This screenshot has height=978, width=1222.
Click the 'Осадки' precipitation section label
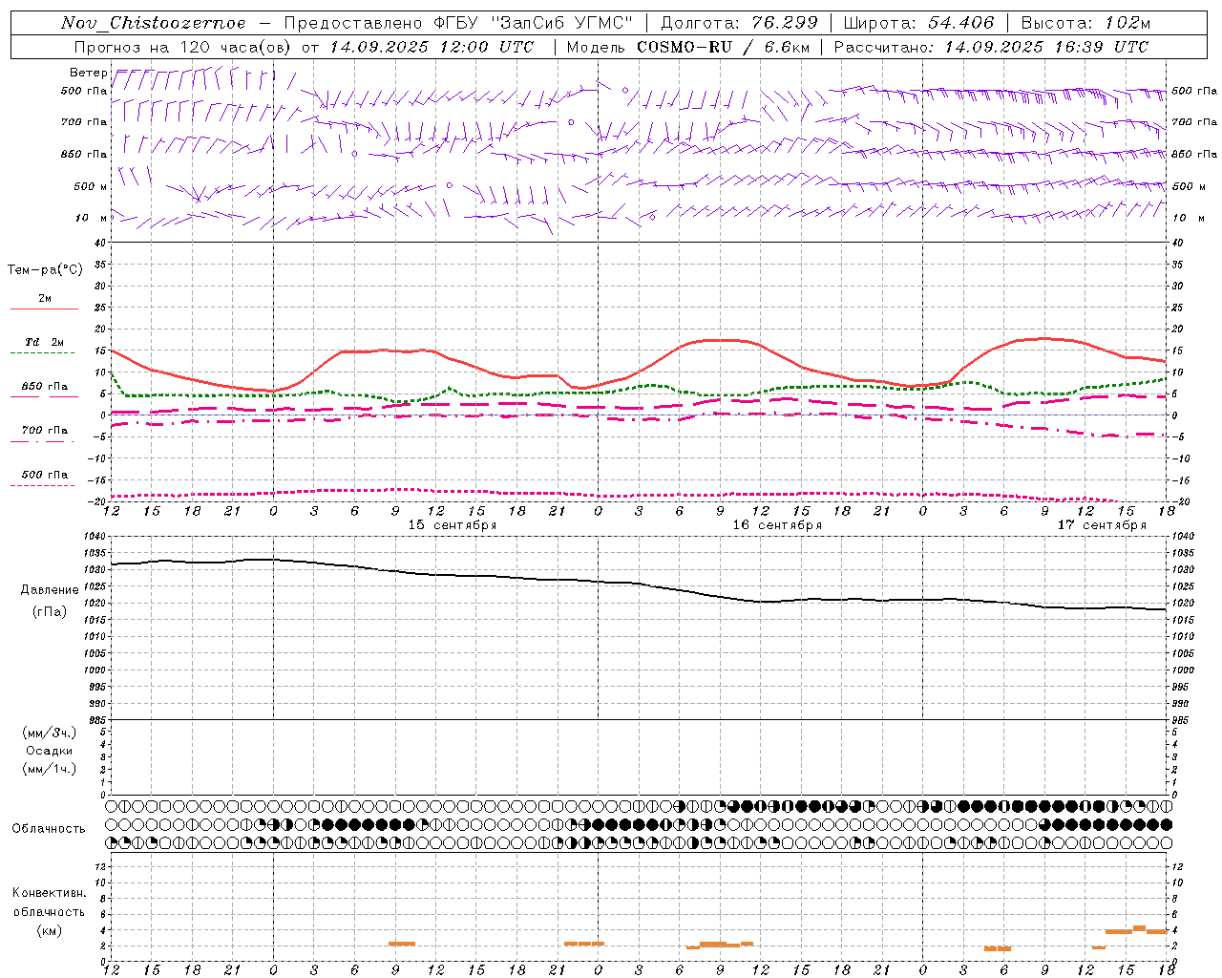50,751
